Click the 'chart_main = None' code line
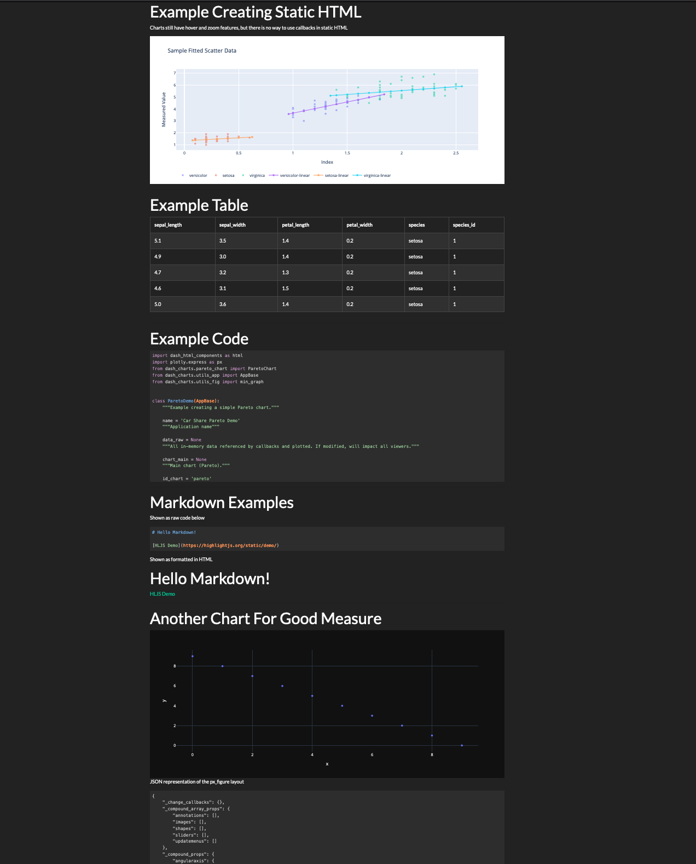The width and height of the screenshot is (696, 864). [184, 459]
